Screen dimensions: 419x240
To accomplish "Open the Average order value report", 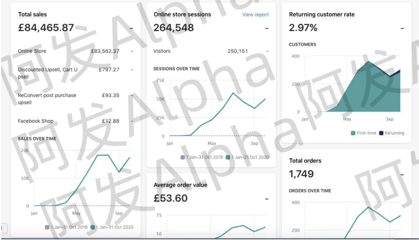I will pyautogui.click(x=180, y=185).
